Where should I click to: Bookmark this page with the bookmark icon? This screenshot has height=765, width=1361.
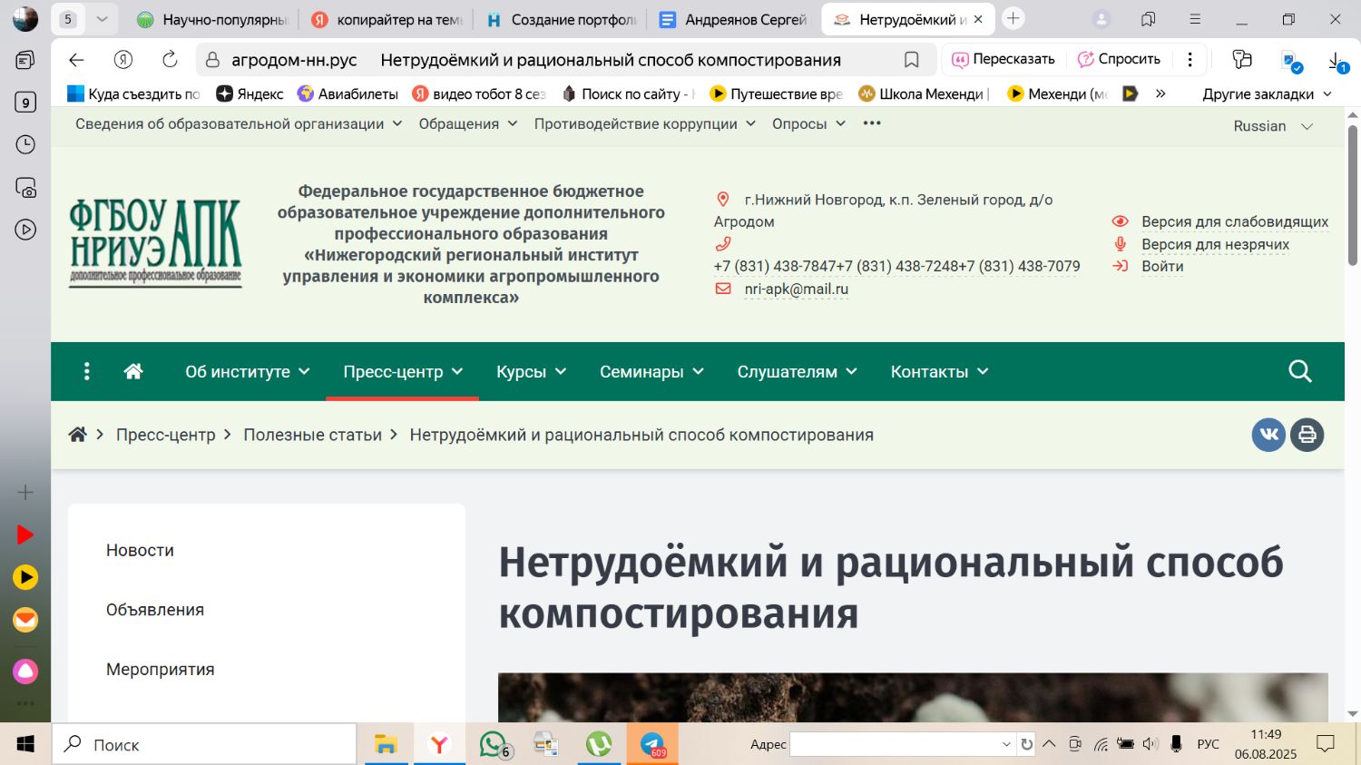click(911, 60)
